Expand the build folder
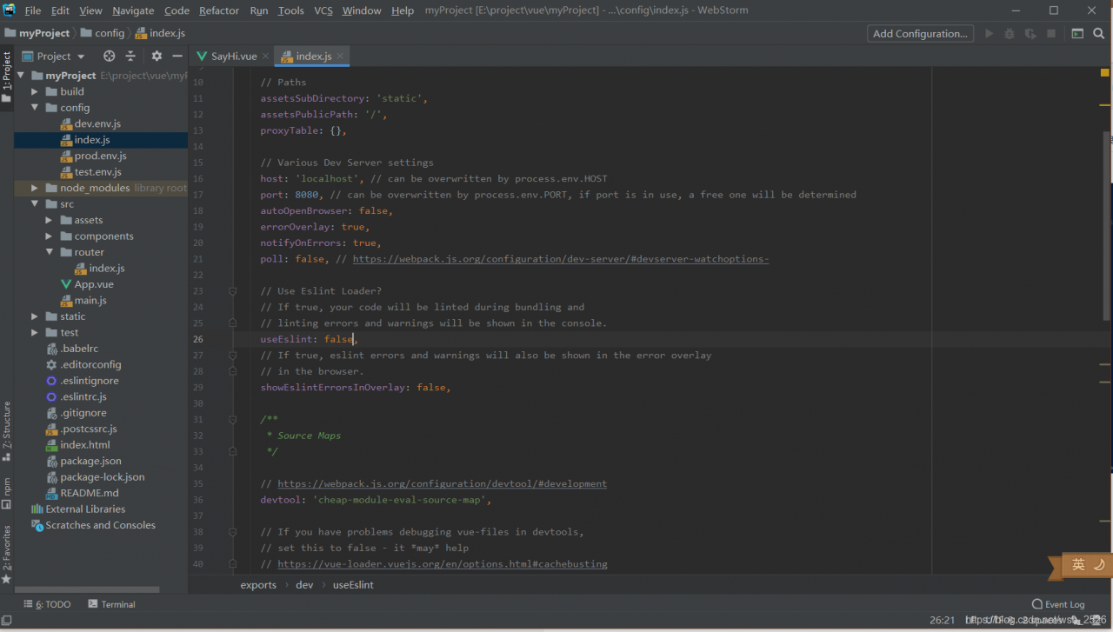 [35, 91]
